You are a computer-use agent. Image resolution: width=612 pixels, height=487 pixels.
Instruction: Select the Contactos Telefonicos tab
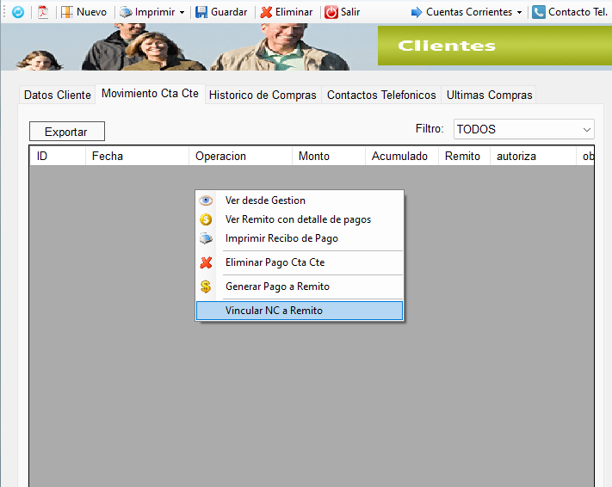pos(381,95)
